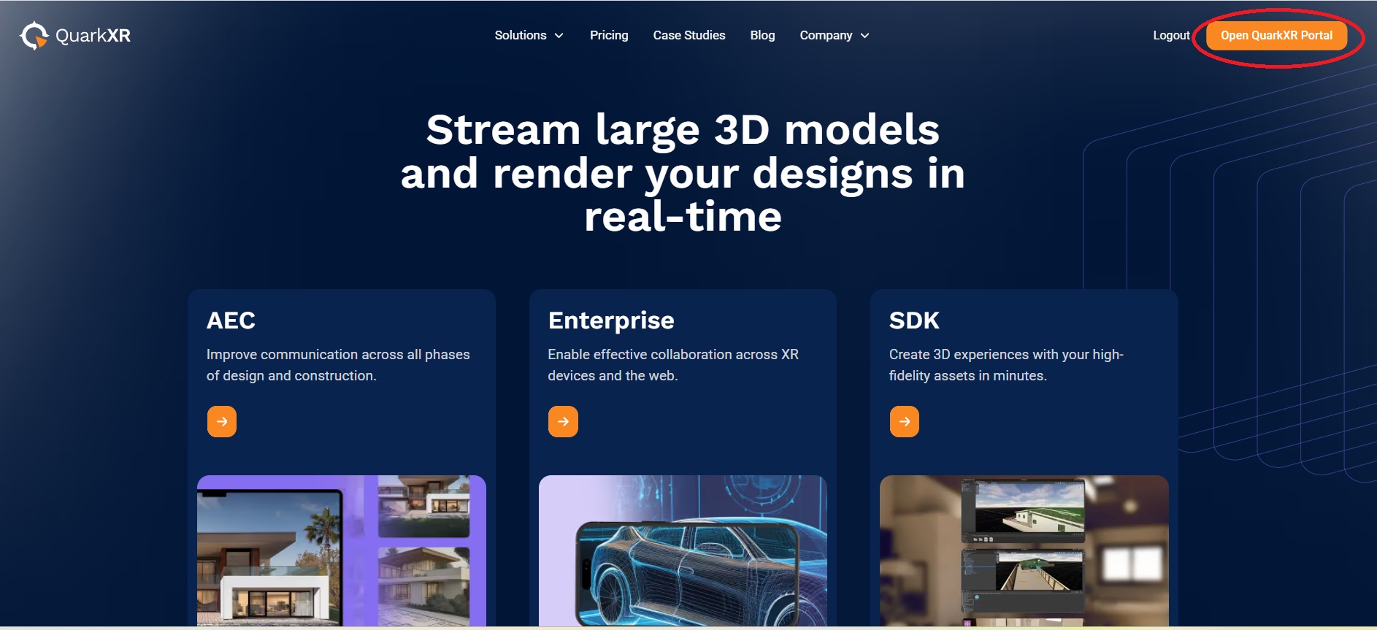
Task: Select the Enterprise card heading
Action: coord(611,320)
